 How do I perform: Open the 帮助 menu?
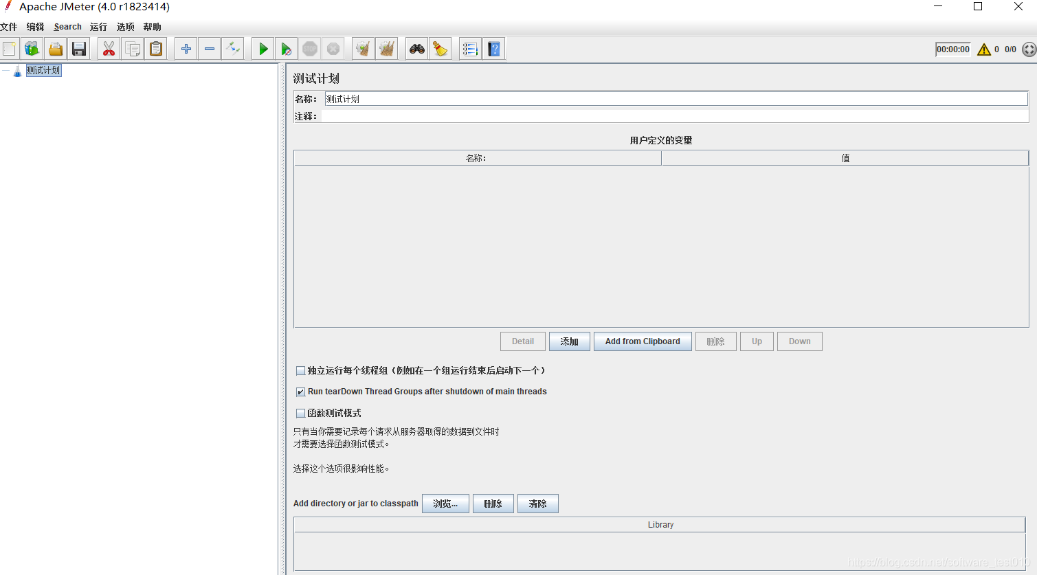click(152, 27)
